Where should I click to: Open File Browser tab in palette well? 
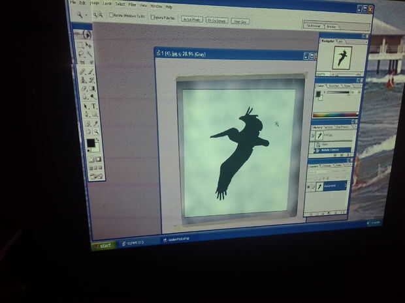[x=314, y=26]
